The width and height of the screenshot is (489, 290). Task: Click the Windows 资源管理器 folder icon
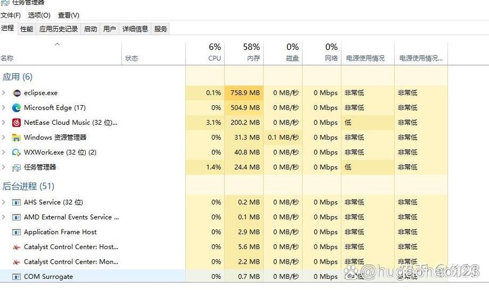click(16, 138)
